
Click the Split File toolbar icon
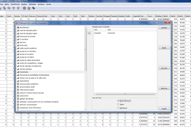pyautogui.click(x=24, y=8)
